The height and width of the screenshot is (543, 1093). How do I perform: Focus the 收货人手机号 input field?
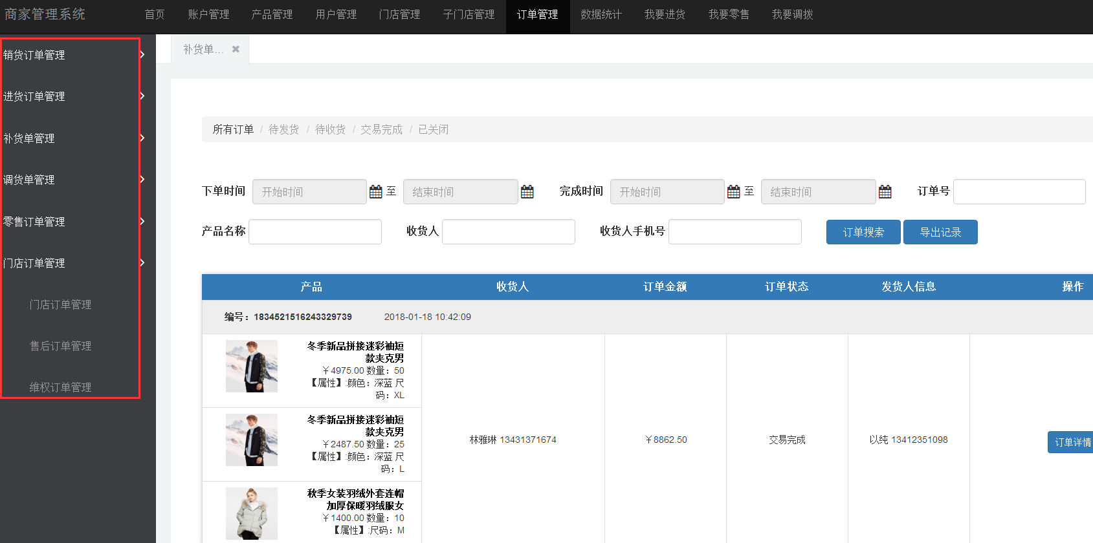coord(735,231)
